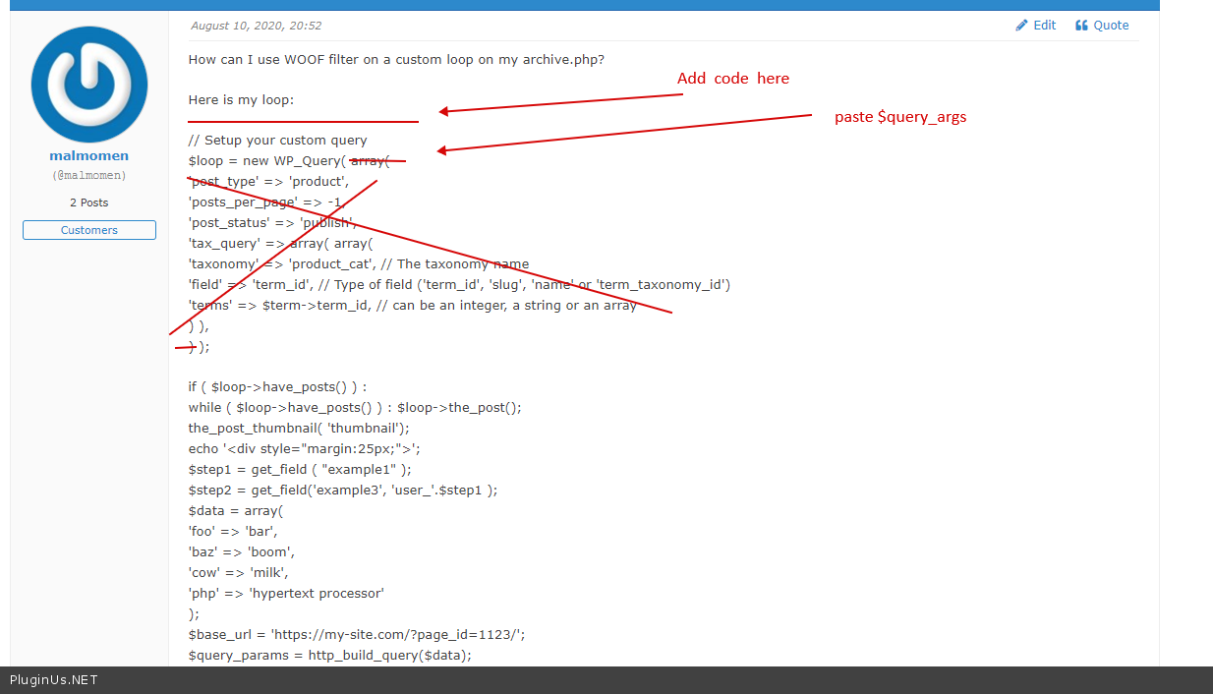This screenshot has width=1213, height=694.
Task: Click the August 10, 2020 timestamp
Action: point(256,26)
